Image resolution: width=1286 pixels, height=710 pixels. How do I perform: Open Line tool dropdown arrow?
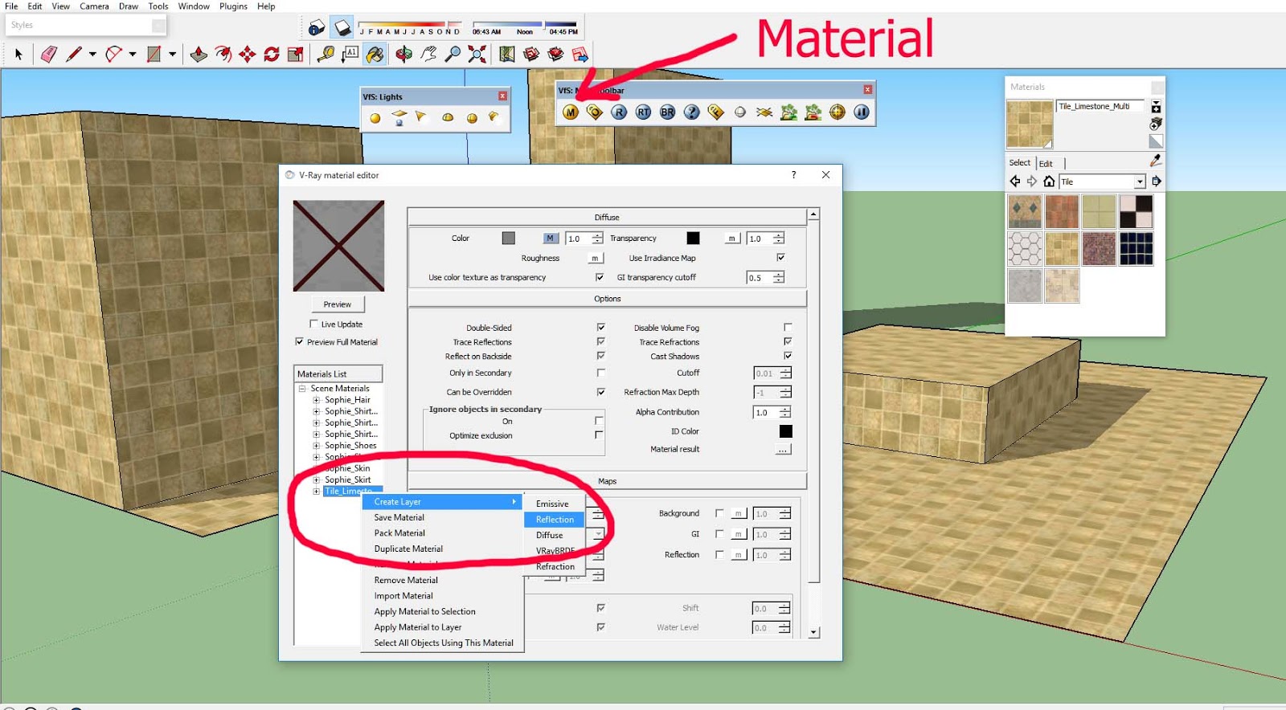(x=92, y=55)
